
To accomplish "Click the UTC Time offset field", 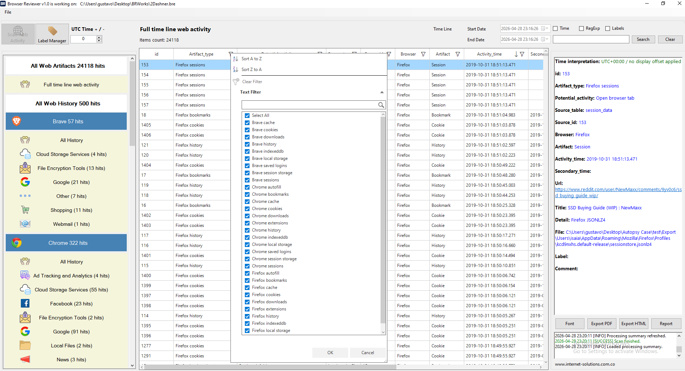I will (x=84, y=39).
